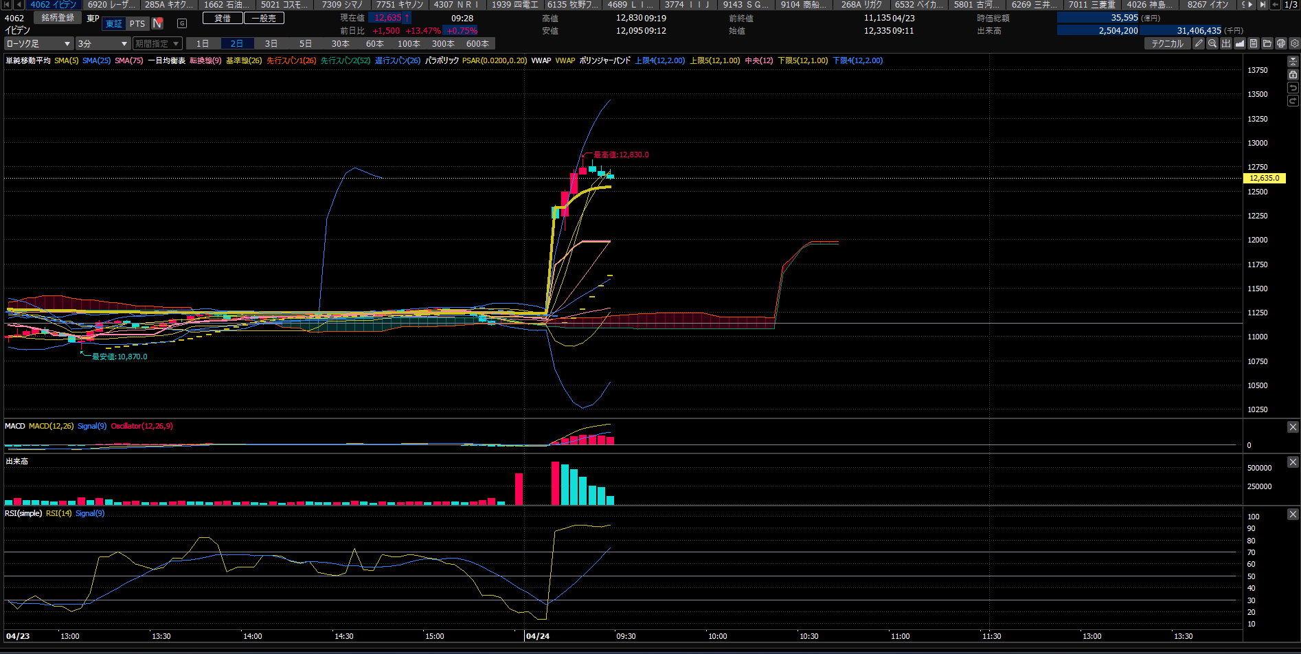This screenshot has width=1301, height=654.
Task: Expand the 3分 interval dropdown
Action: [102, 43]
